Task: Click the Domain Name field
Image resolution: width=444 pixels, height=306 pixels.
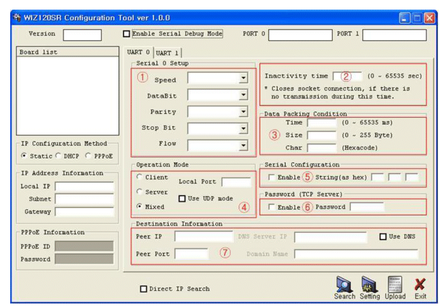Action: 356,254
